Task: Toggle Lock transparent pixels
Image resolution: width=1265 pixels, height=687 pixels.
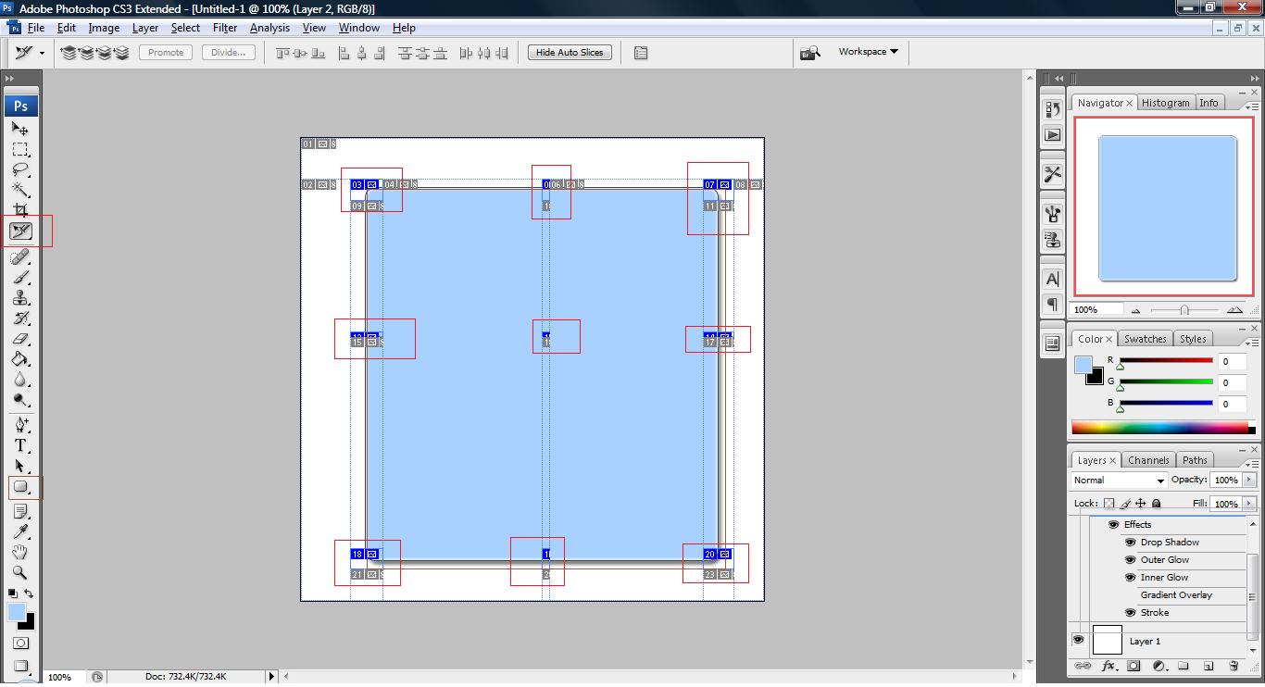Action: [x=1108, y=504]
